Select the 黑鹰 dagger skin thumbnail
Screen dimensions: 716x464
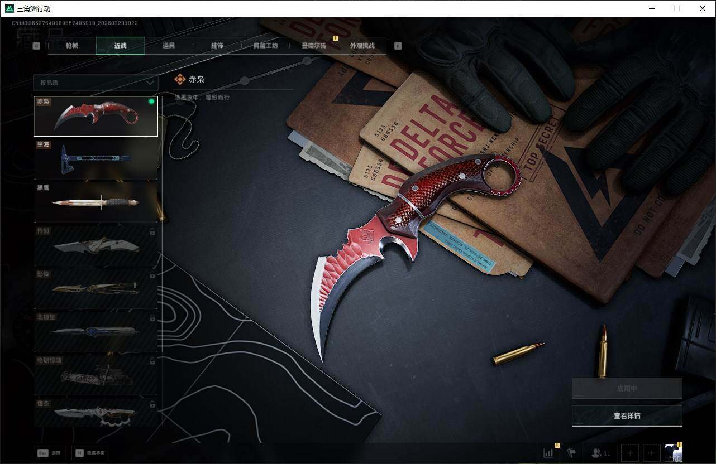96,202
